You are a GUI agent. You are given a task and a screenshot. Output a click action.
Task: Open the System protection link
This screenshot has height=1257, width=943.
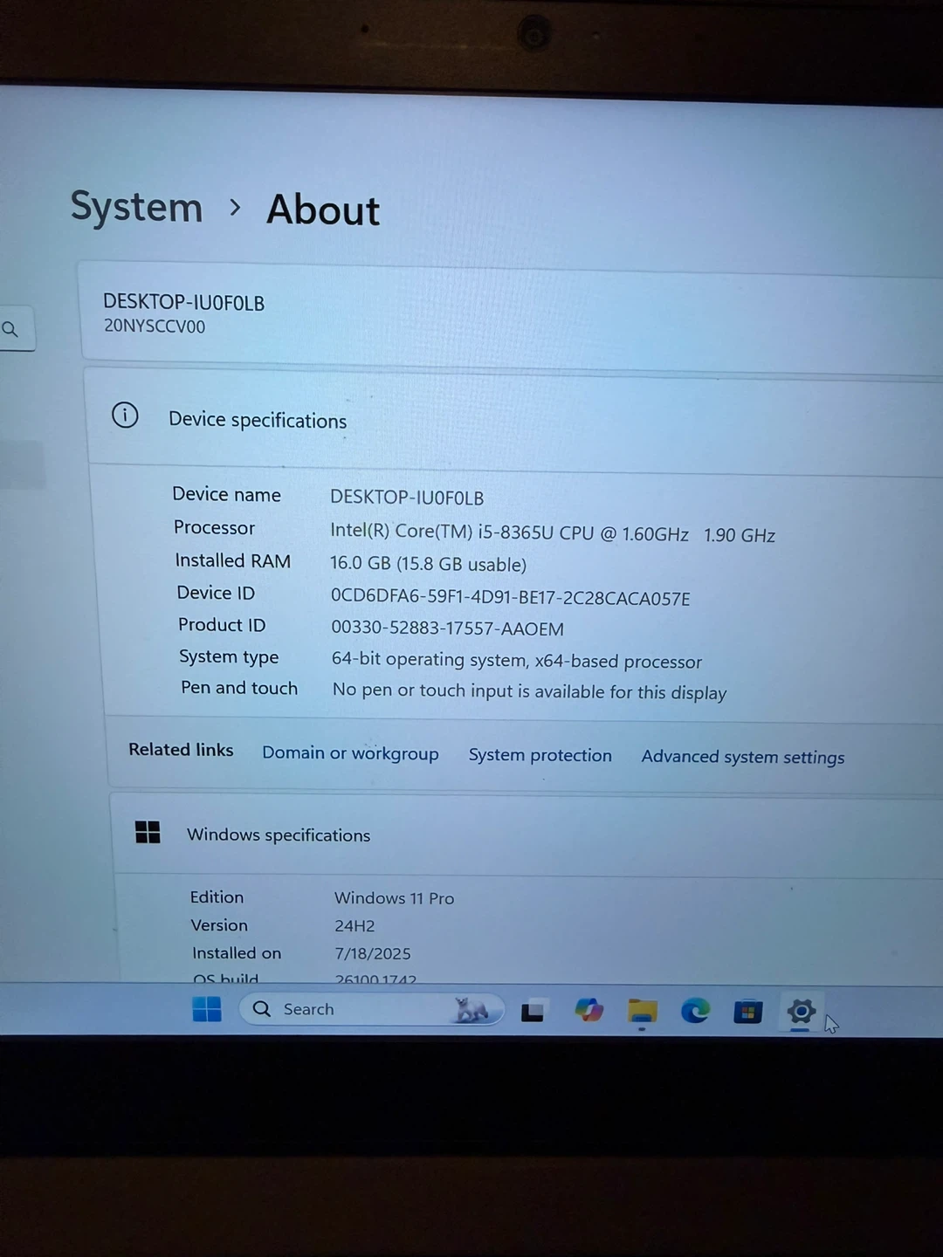(540, 755)
